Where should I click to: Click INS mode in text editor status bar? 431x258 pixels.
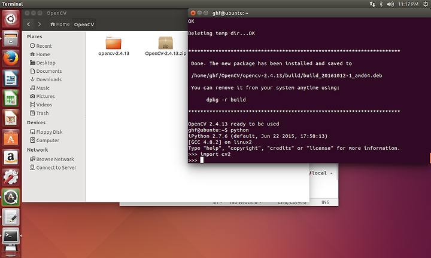(x=325, y=202)
